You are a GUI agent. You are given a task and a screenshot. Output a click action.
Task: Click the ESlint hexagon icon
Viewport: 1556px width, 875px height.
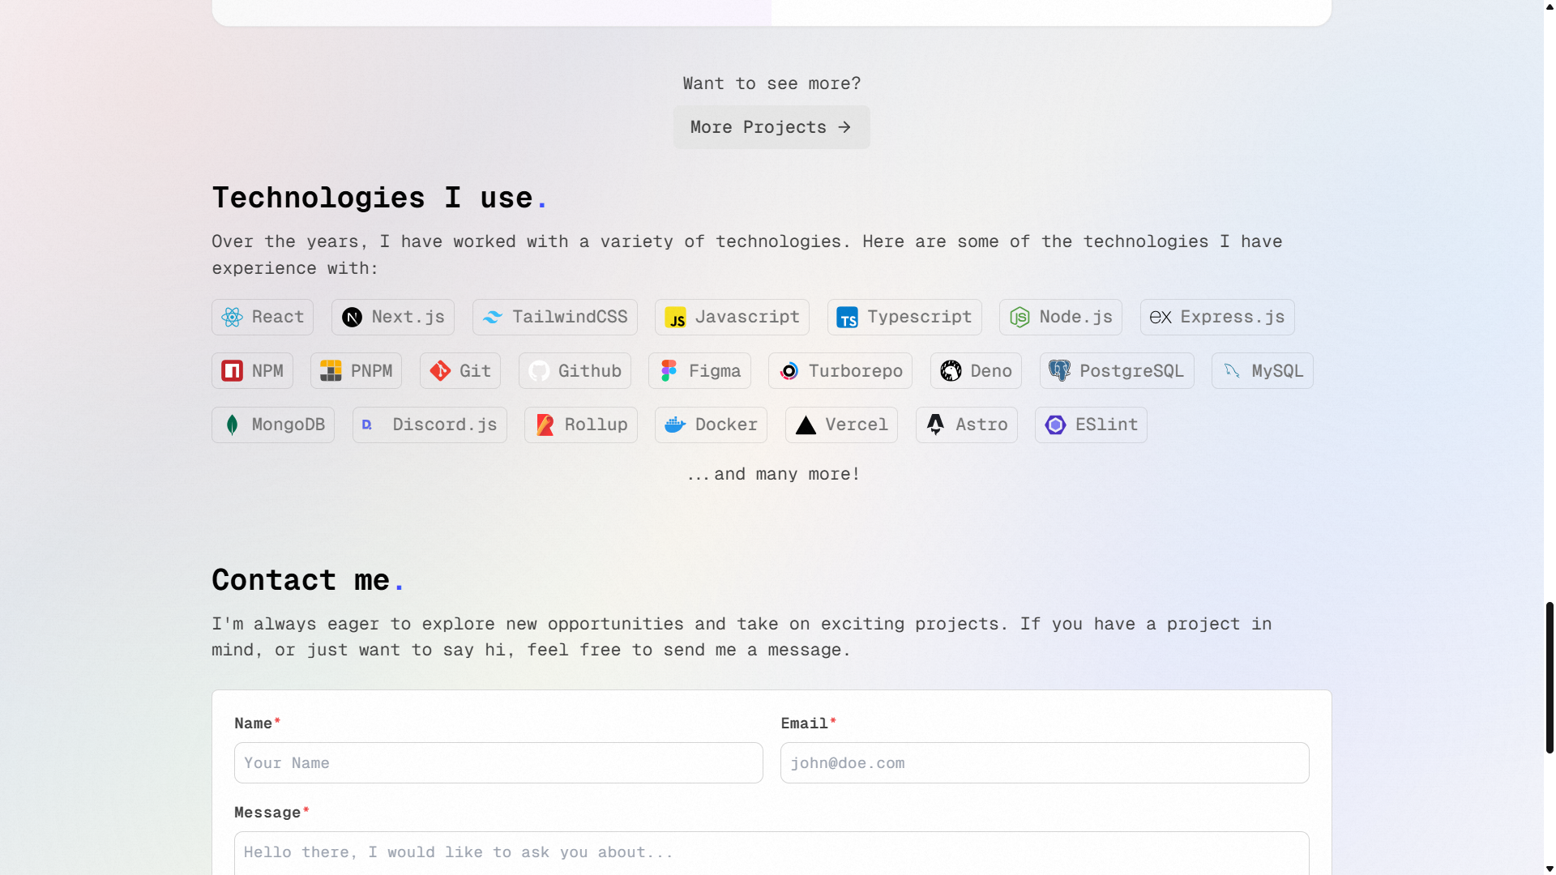pyautogui.click(x=1055, y=425)
